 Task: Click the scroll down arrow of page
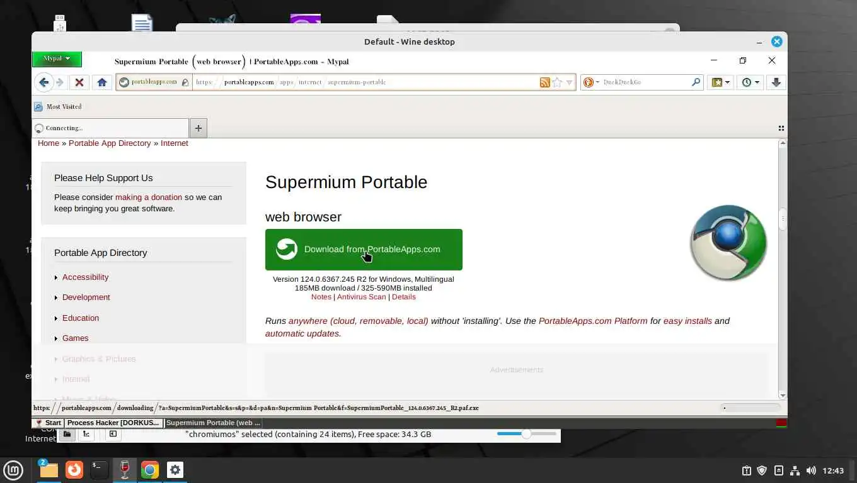[783, 396]
